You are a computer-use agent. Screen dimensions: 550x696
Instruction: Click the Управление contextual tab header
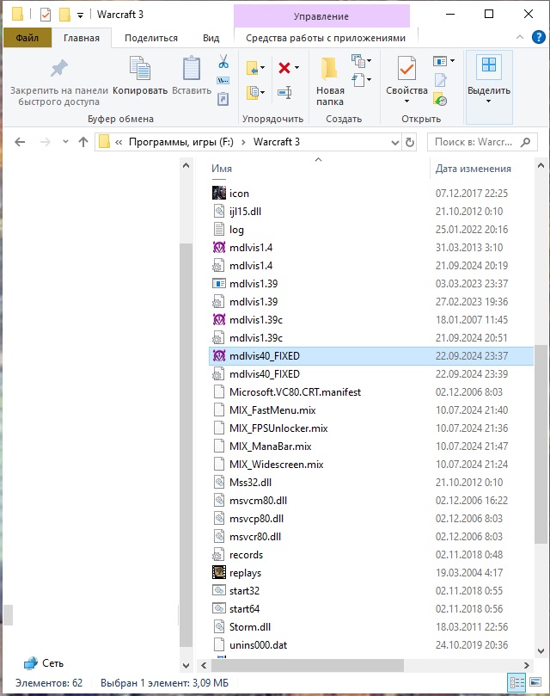tap(321, 16)
